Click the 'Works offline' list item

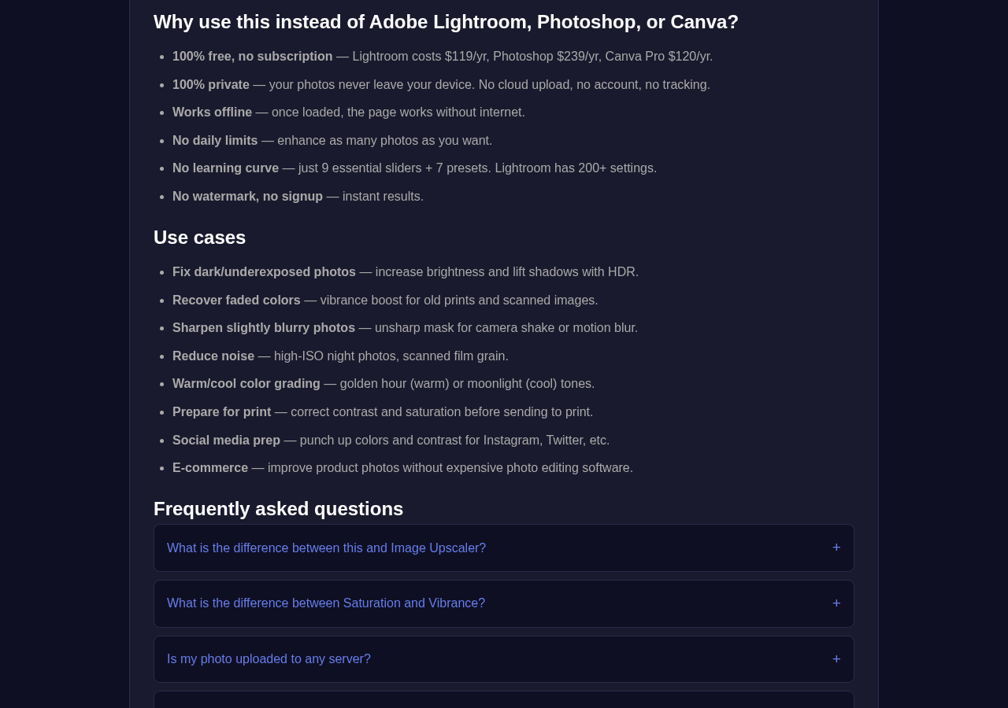pyautogui.click(x=349, y=112)
